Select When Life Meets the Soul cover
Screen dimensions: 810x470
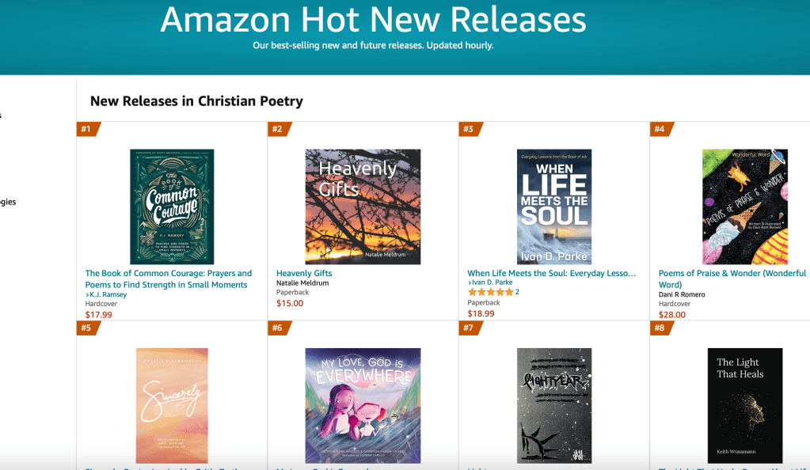(554, 207)
